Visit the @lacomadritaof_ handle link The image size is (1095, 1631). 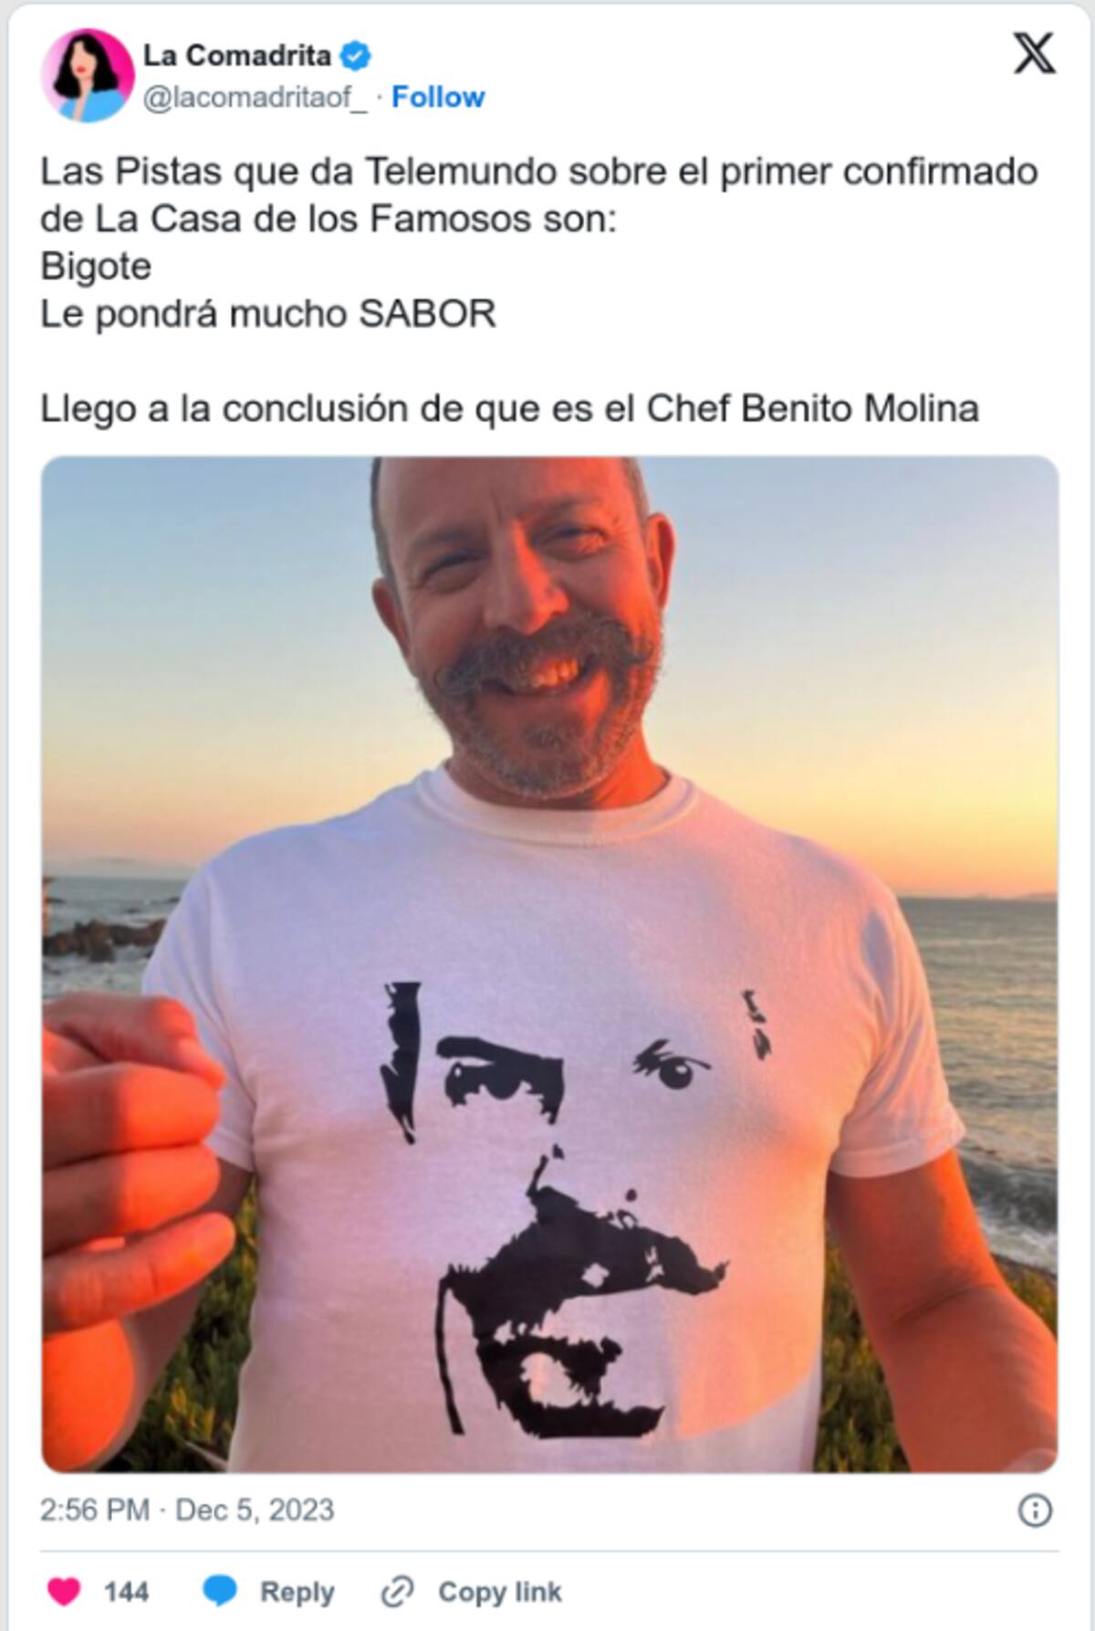coord(255,97)
